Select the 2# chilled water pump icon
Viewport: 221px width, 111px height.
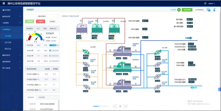[x=158, y=65]
